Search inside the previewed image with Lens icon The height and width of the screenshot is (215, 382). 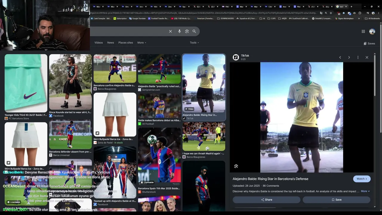[236, 166]
